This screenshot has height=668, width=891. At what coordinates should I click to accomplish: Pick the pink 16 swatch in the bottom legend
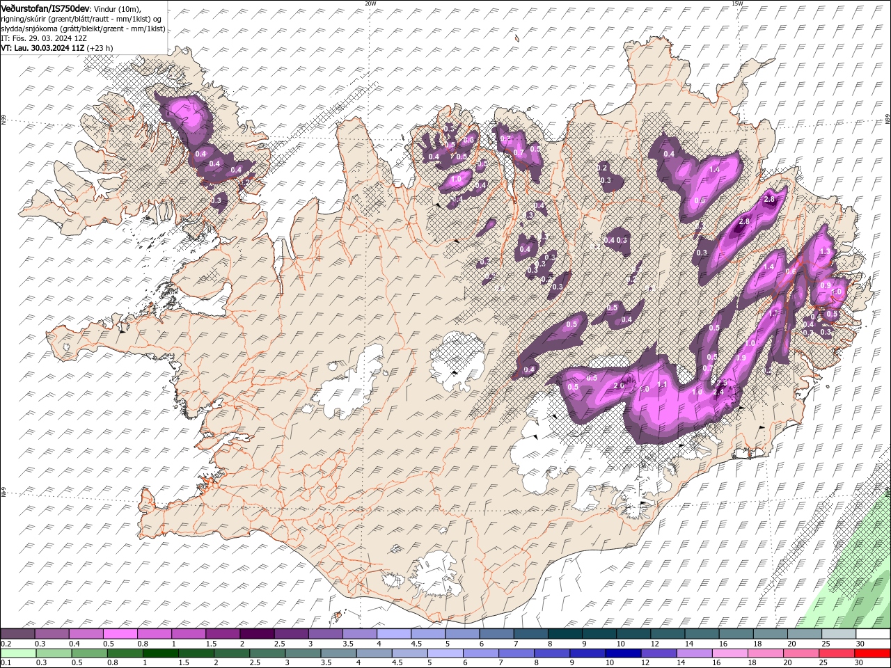point(729,653)
